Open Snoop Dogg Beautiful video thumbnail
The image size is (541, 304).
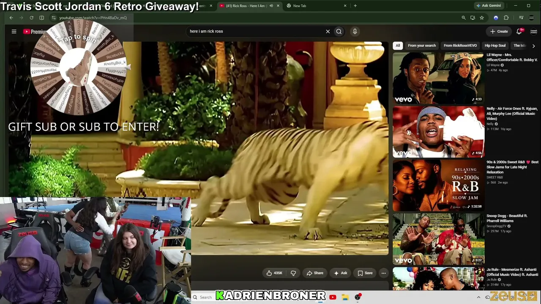438,239
